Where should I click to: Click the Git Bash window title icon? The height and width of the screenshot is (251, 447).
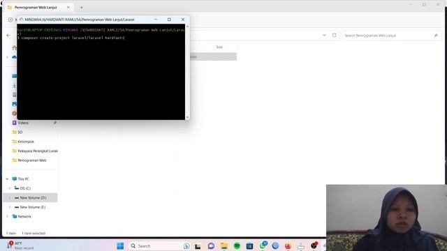click(x=22, y=20)
